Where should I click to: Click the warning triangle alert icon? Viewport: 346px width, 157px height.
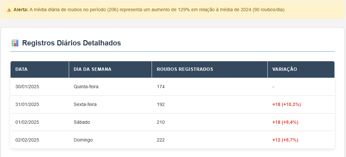tap(9, 10)
